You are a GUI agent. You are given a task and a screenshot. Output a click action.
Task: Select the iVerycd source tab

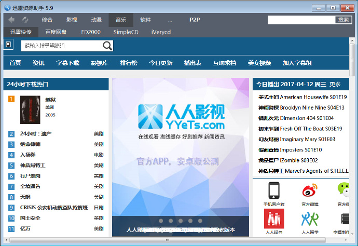coord(161,32)
